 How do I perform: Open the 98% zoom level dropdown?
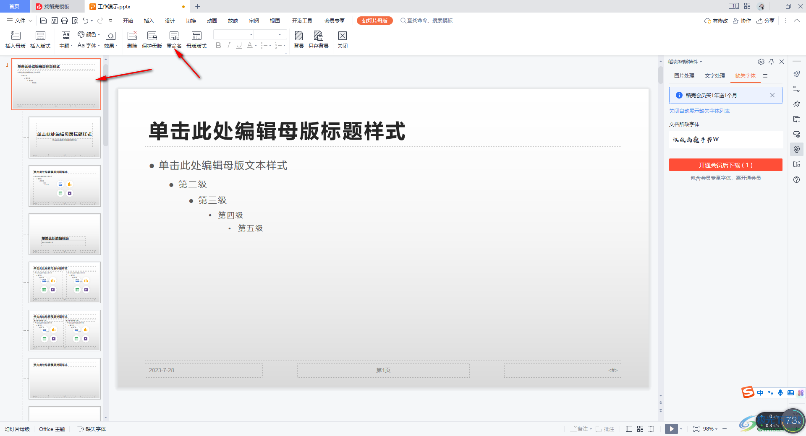click(710, 429)
